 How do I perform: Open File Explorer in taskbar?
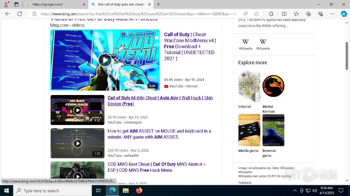(x=126, y=191)
